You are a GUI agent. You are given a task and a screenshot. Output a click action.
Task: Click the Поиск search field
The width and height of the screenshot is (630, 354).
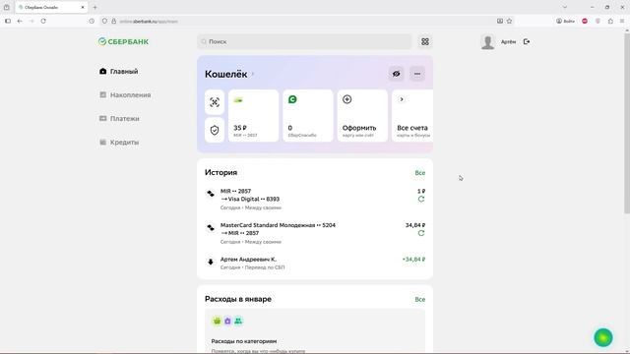pyautogui.click(x=304, y=41)
